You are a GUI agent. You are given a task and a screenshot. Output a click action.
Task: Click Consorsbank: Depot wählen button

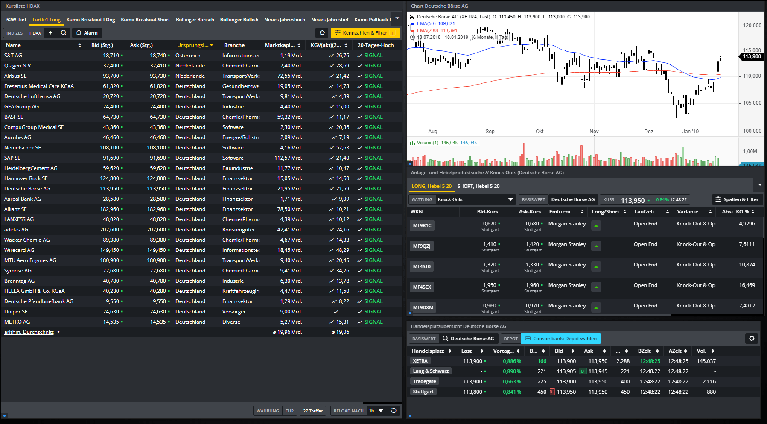561,339
